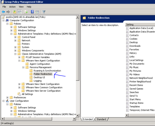Image resolution: width=155 pixels, height=126 pixels.
Task: Click the My Documents setting icon
Action: pos(127,64)
